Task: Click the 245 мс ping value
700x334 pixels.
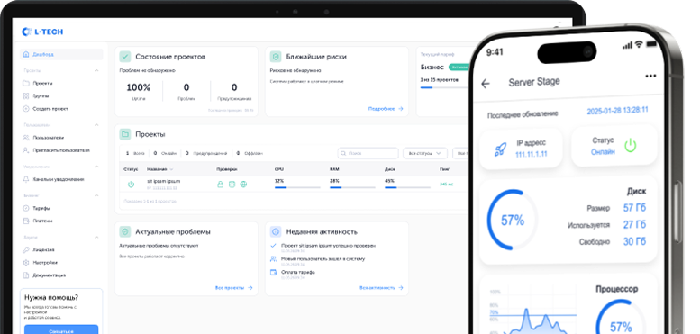Action: (446, 185)
